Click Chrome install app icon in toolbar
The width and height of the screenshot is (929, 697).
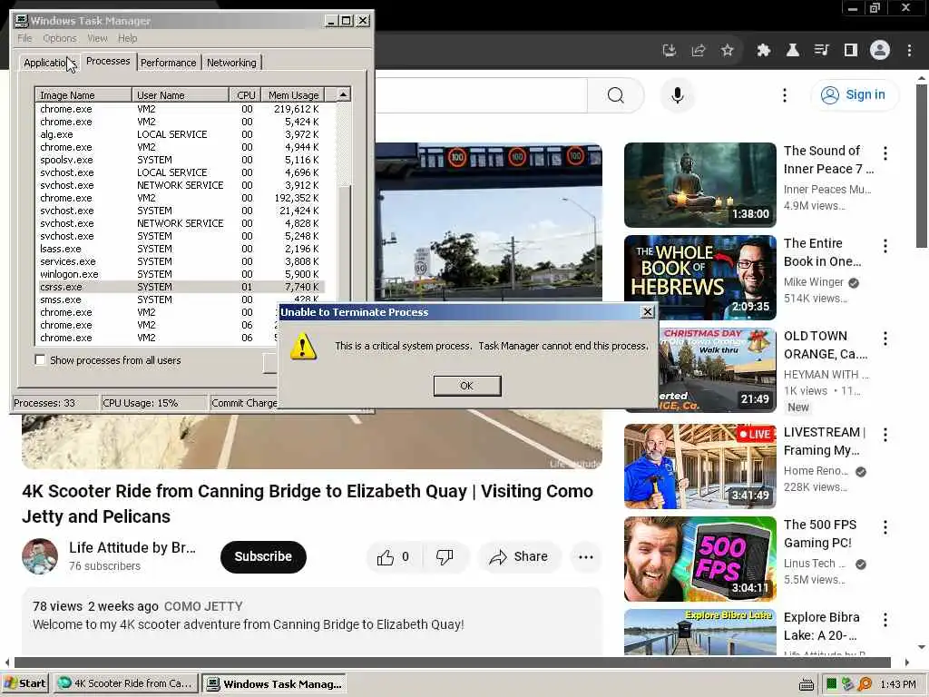pyautogui.click(x=670, y=51)
